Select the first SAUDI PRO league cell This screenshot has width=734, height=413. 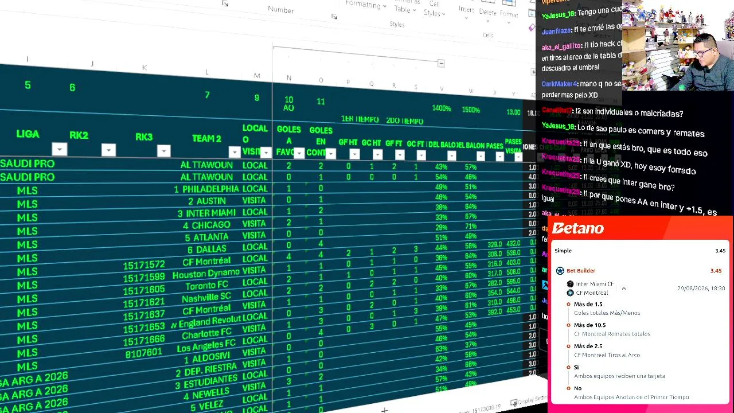27,163
